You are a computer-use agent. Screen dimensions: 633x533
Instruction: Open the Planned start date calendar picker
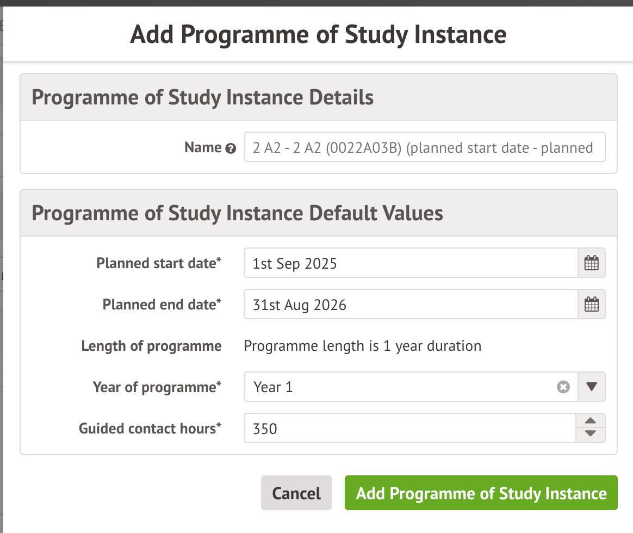coord(591,263)
